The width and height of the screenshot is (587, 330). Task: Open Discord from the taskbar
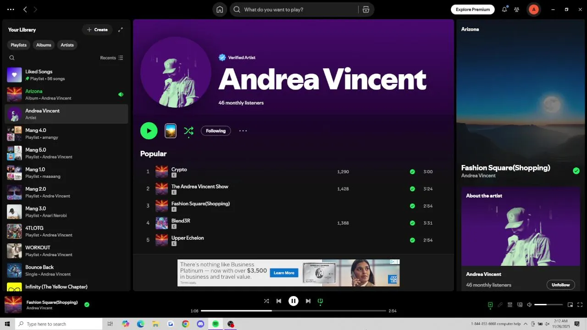coord(200,324)
